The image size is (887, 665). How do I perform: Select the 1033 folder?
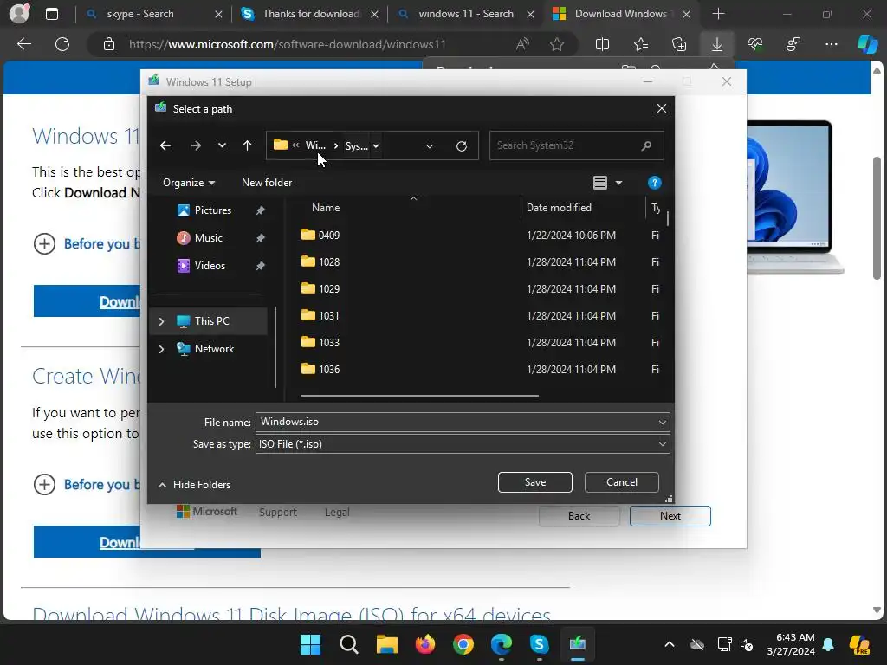tap(328, 343)
